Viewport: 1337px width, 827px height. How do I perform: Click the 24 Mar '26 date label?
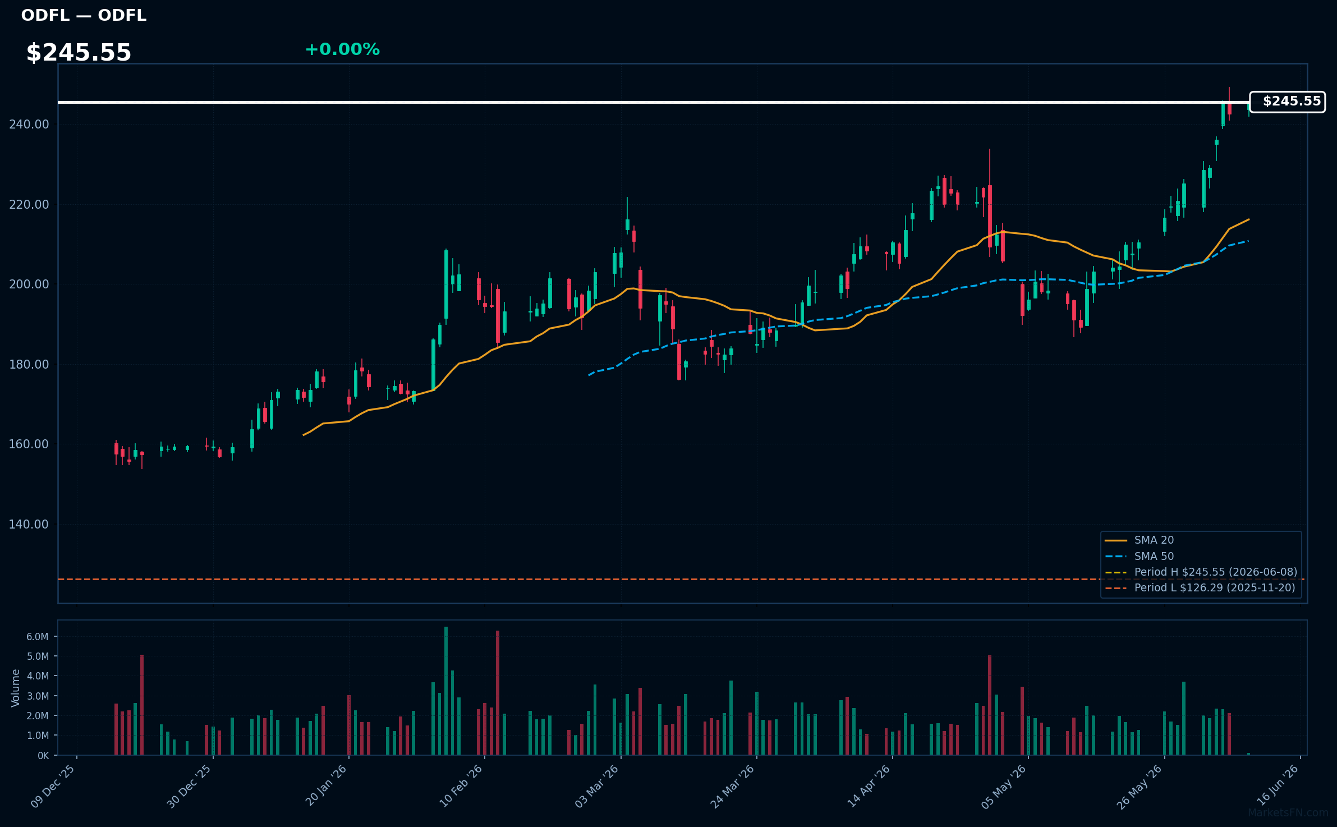coord(732,787)
